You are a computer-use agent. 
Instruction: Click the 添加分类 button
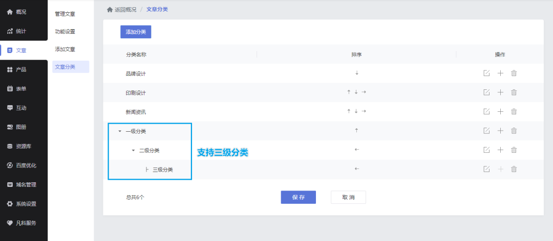pos(136,32)
